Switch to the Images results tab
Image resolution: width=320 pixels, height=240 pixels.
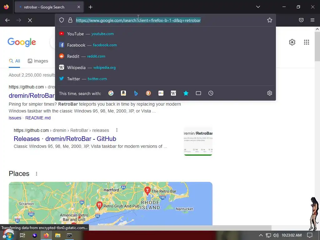[38, 61]
